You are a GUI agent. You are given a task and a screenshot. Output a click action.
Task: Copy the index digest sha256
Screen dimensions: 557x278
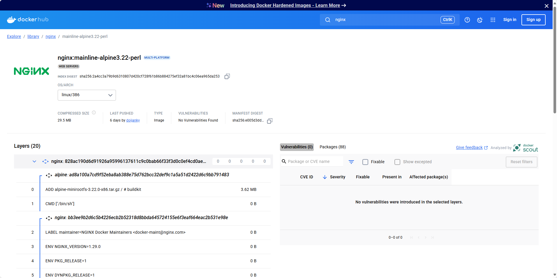coord(227,76)
